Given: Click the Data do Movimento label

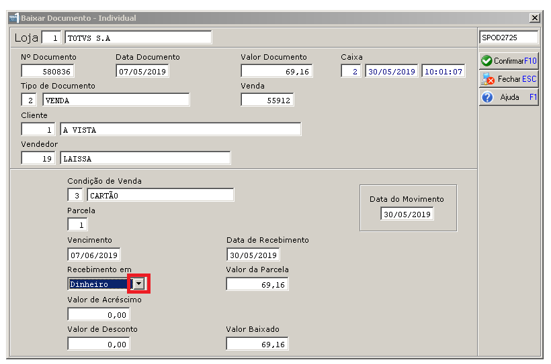Looking at the screenshot, I should point(407,199).
